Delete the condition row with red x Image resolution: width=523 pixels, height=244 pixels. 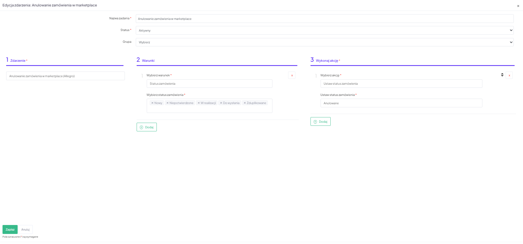coord(292,75)
